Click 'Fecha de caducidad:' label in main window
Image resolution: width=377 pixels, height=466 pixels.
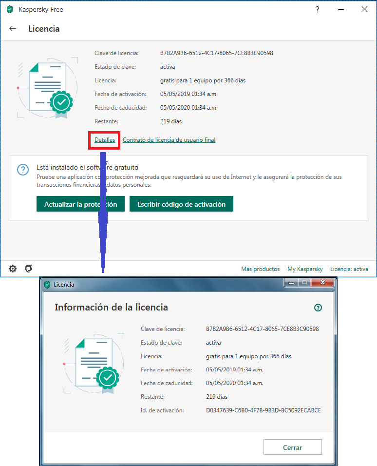pos(121,108)
